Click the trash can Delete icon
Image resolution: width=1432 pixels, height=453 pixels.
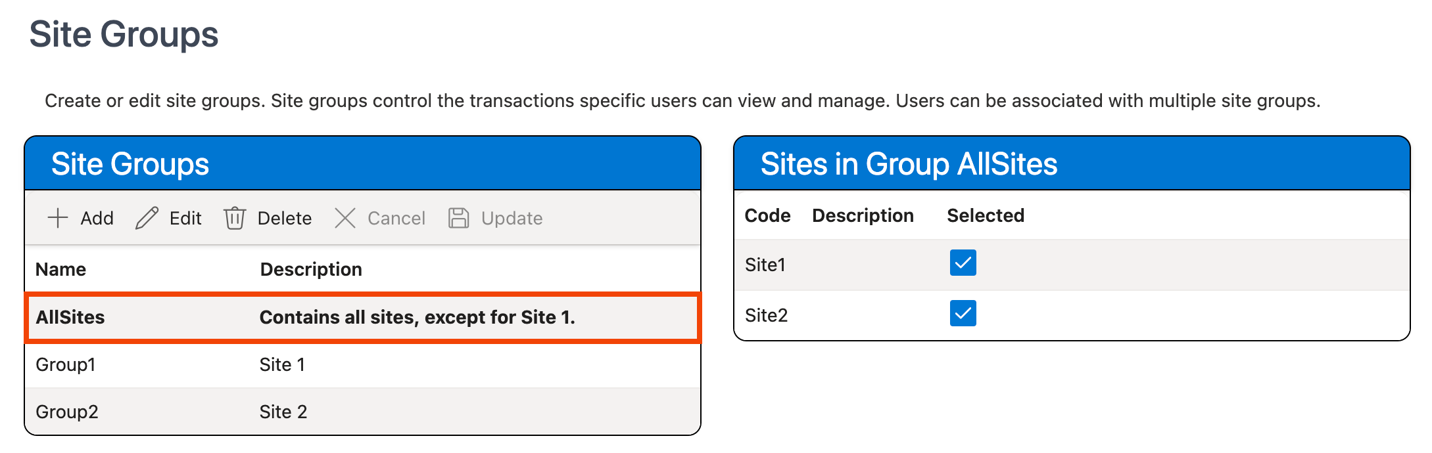pyautogui.click(x=235, y=218)
